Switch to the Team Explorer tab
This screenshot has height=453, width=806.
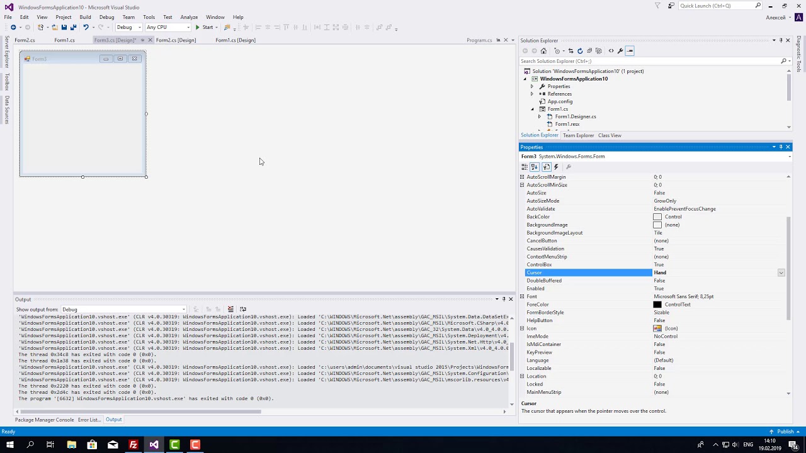pos(578,135)
